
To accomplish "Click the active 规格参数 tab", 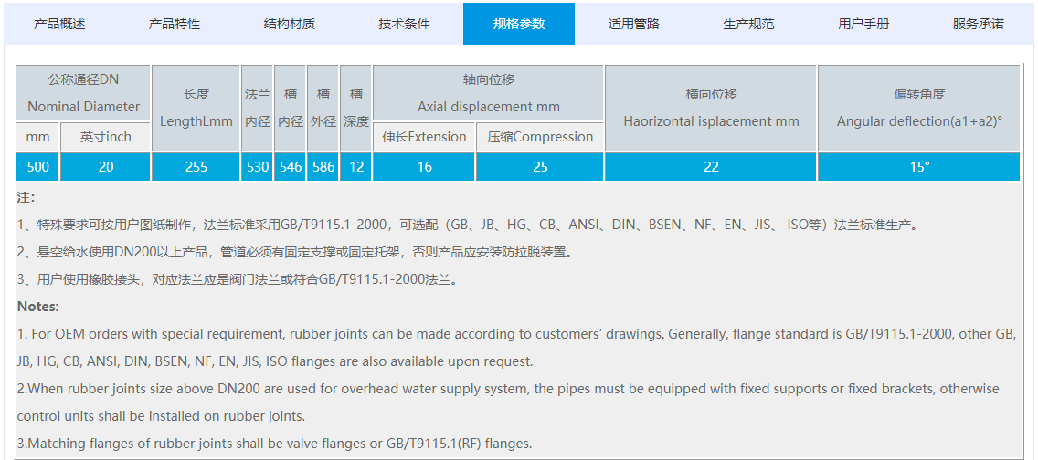I will (x=518, y=24).
